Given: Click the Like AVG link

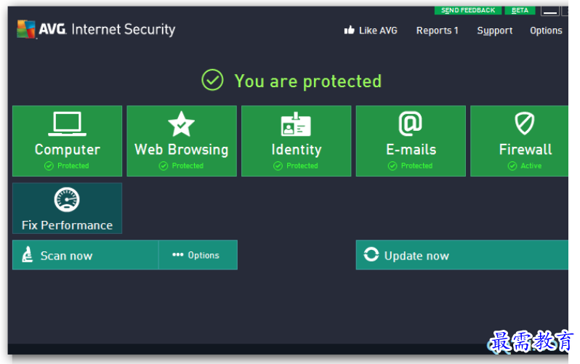Looking at the screenshot, I should click(x=371, y=31).
